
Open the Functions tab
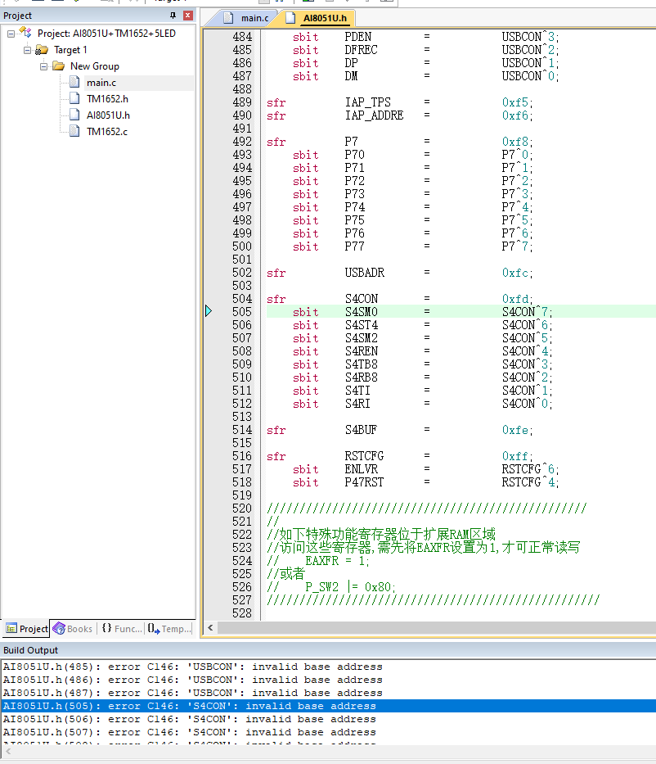[x=121, y=629]
